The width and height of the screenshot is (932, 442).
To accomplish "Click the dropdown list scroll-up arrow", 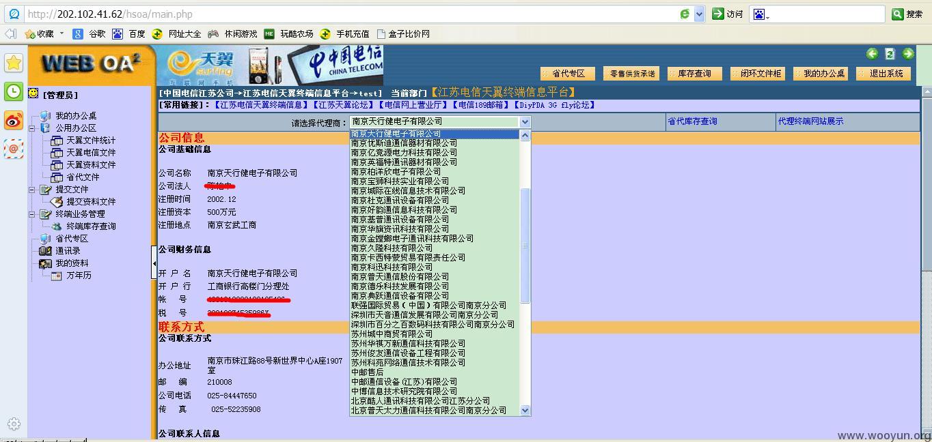I will click(x=525, y=135).
